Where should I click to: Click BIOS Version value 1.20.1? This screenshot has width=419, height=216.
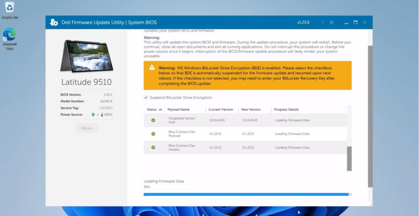(x=108, y=95)
